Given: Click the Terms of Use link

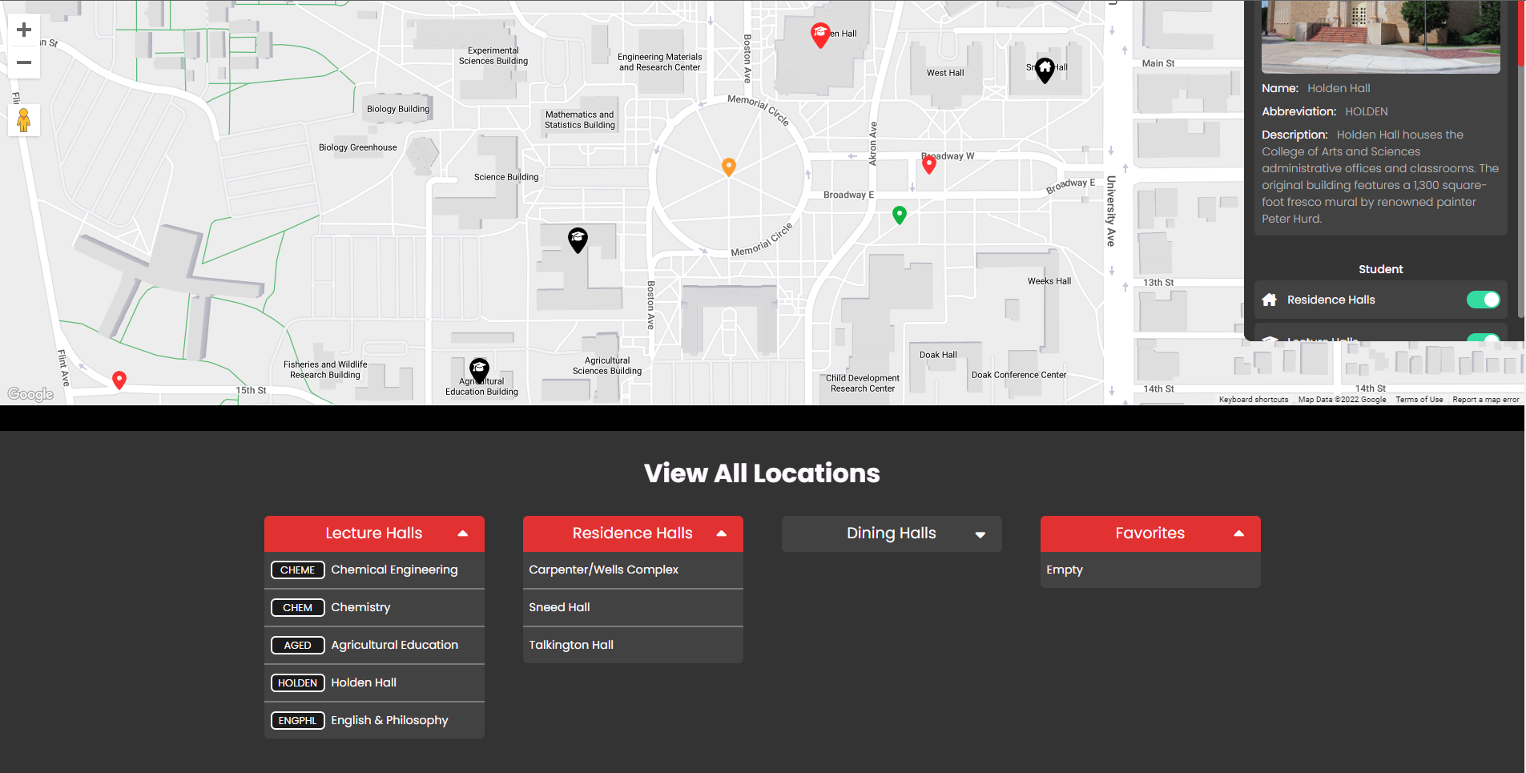Looking at the screenshot, I should click(1419, 399).
